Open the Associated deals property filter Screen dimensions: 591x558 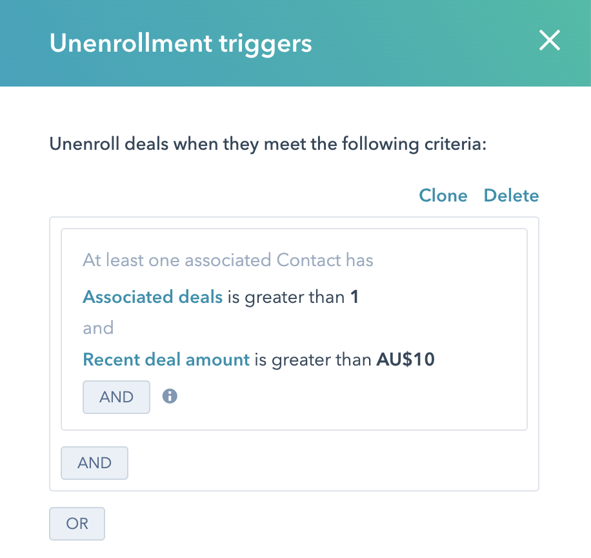[152, 297]
